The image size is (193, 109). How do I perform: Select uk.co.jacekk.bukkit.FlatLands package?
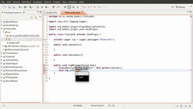24,36
